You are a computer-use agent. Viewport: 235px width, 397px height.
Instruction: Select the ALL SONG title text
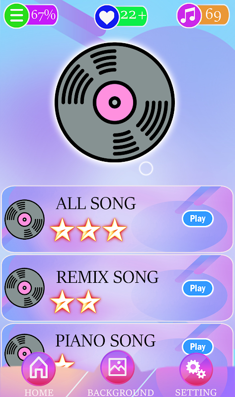(96, 203)
